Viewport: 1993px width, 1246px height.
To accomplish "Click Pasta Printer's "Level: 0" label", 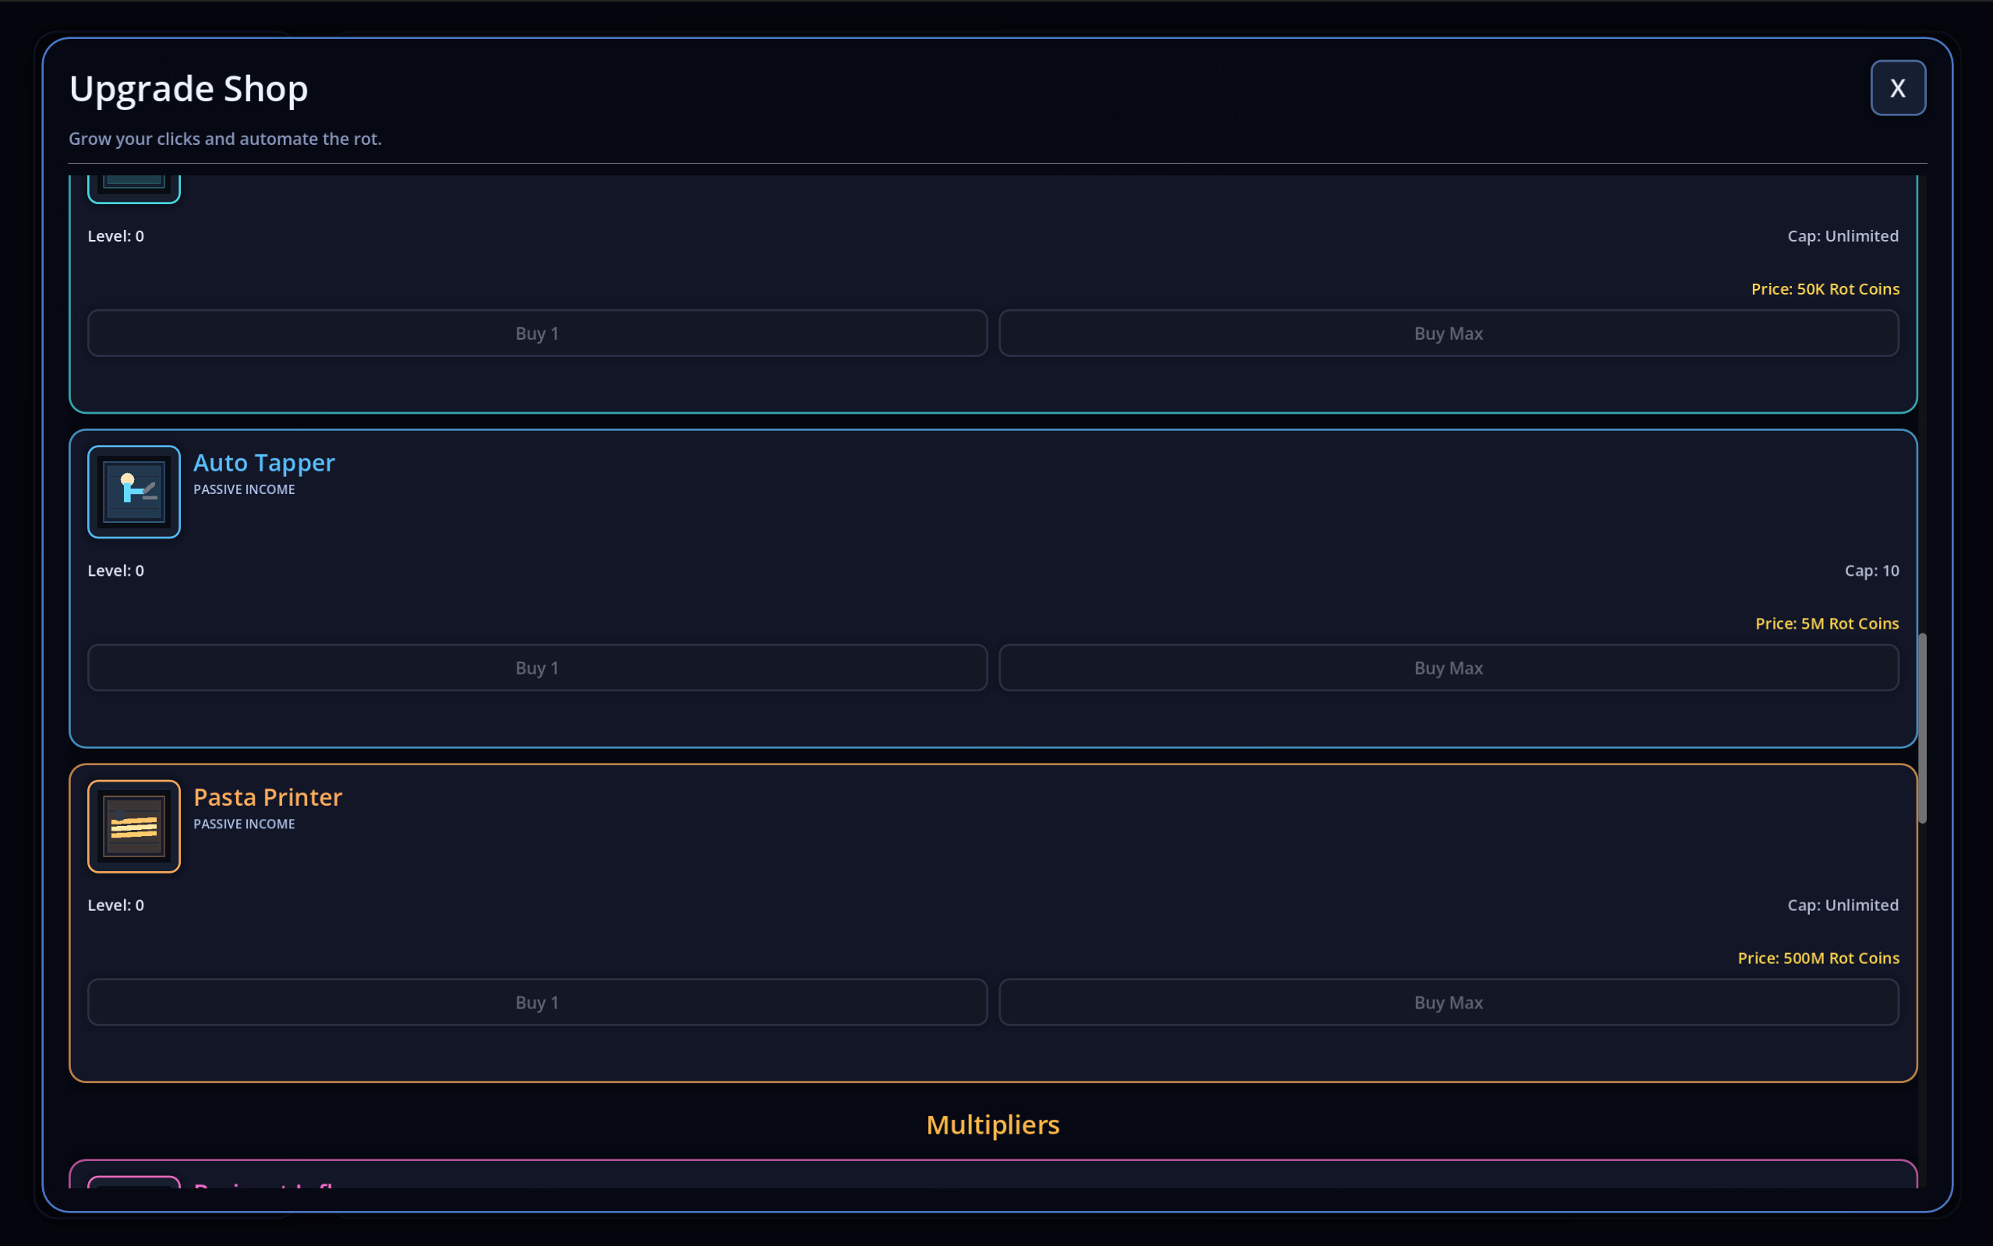I will (x=116, y=905).
